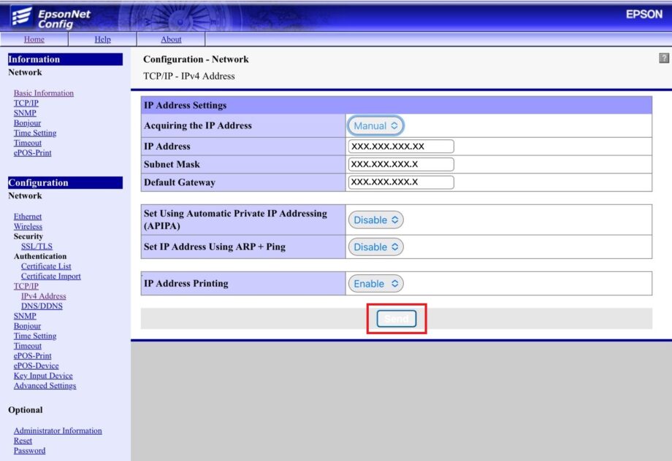Select the Subnet Mask text field

pos(401,164)
